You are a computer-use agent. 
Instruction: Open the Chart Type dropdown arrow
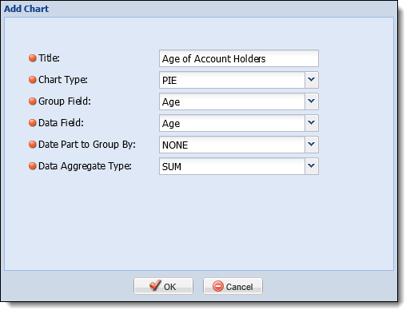coord(312,80)
